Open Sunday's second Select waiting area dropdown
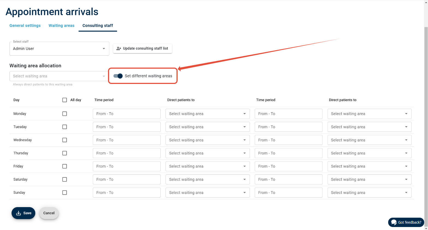Viewport: 428px width, 230px height. pyautogui.click(x=369, y=193)
